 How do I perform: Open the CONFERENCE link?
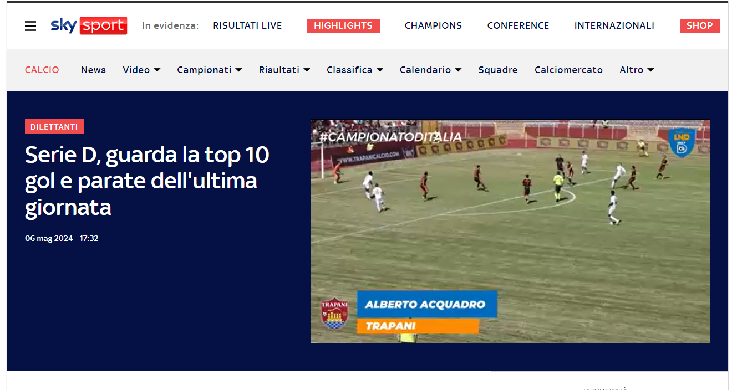518,25
